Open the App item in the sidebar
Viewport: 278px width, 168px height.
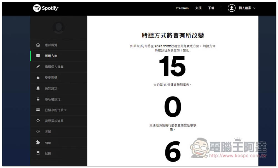(59, 142)
